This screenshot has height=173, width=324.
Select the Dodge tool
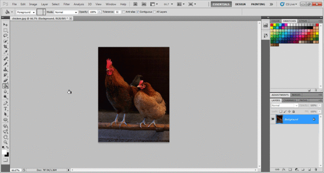tap(5, 97)
